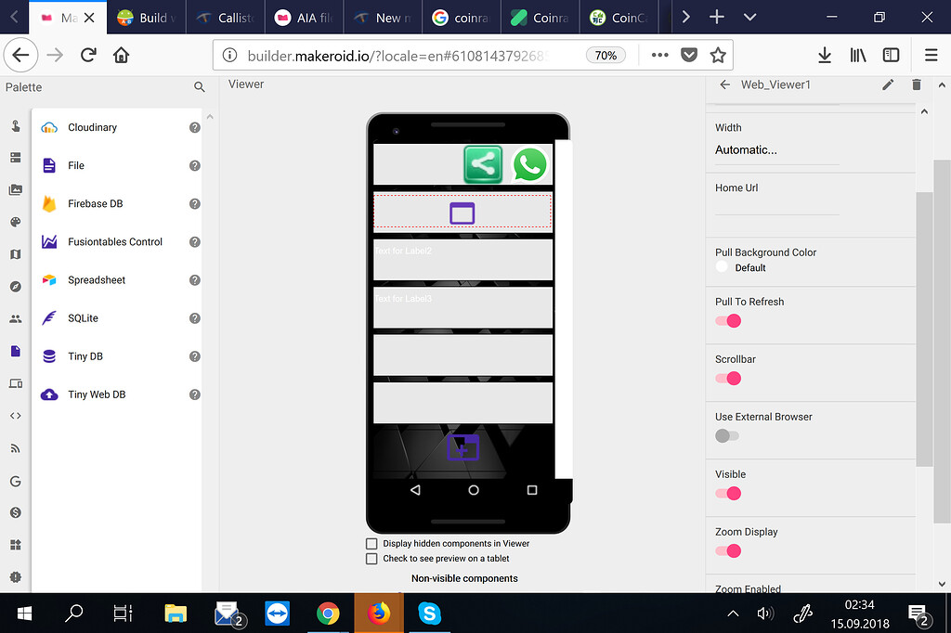Search the Palette with magnifier icon

click(199, 87)
